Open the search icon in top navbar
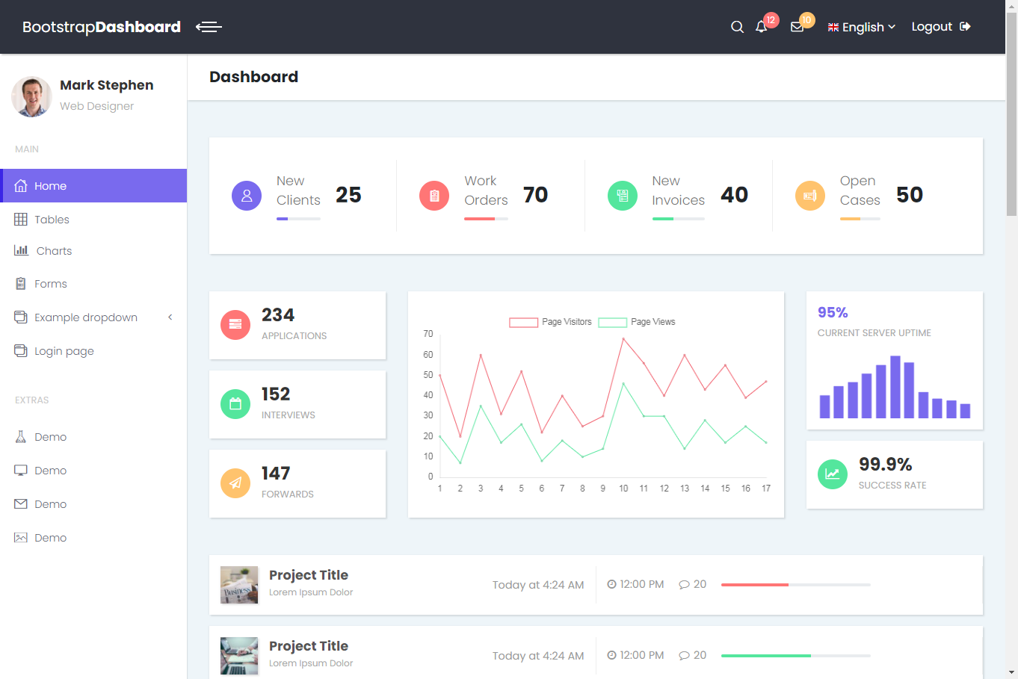The width and height of the screenshot is (1018, 679). pos(737,26)
